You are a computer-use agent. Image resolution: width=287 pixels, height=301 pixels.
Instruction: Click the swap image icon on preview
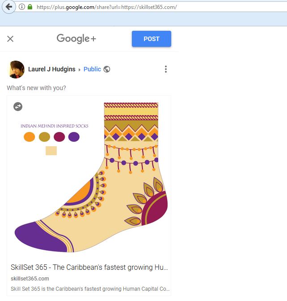(18, 106)
